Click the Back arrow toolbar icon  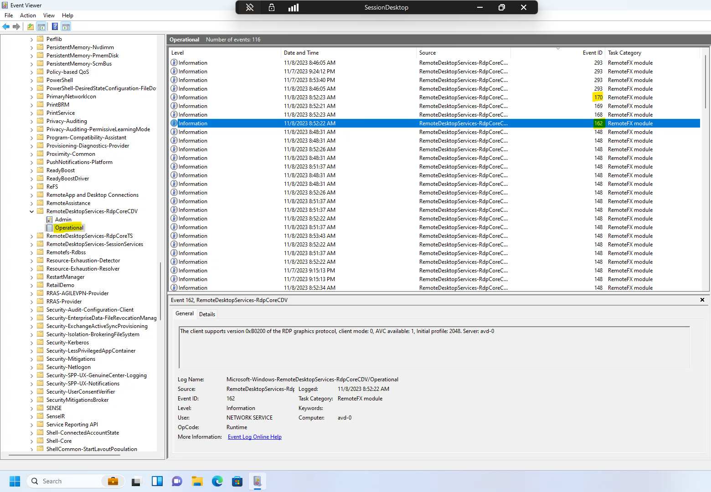tap(6, 26)
